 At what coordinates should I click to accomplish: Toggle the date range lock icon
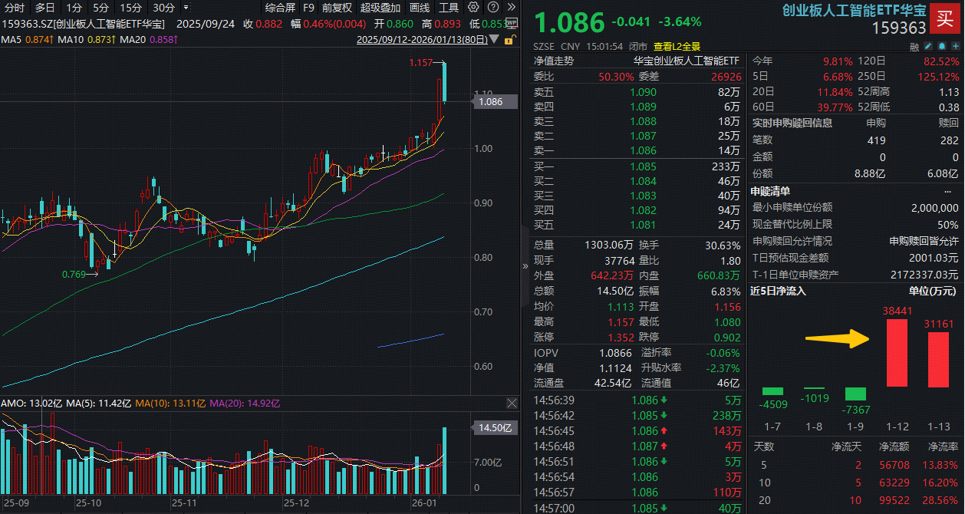pos(512,39)
